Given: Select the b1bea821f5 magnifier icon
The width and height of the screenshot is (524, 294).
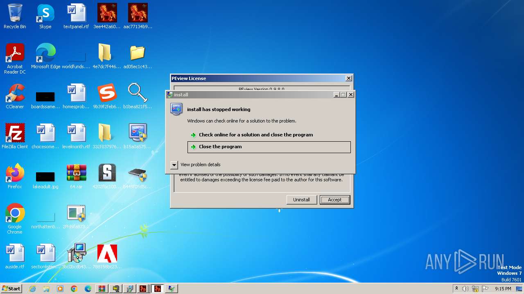Looking at the screenshot, I should tap(138, 96).
